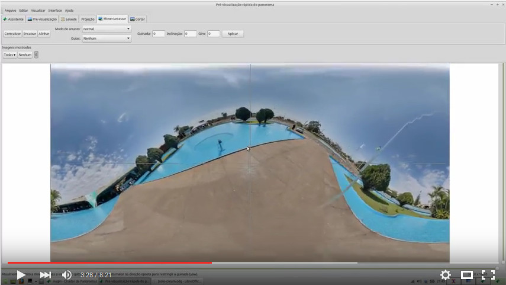
Task: Switch to the Projeção tab
Action: pyautogui.click(x=88, y=19)
